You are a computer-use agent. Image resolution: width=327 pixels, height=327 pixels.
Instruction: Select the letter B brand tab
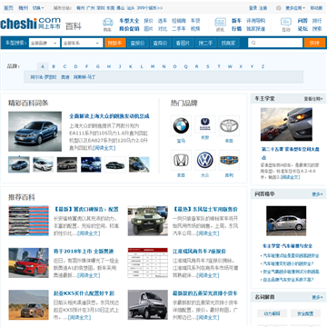54,66
